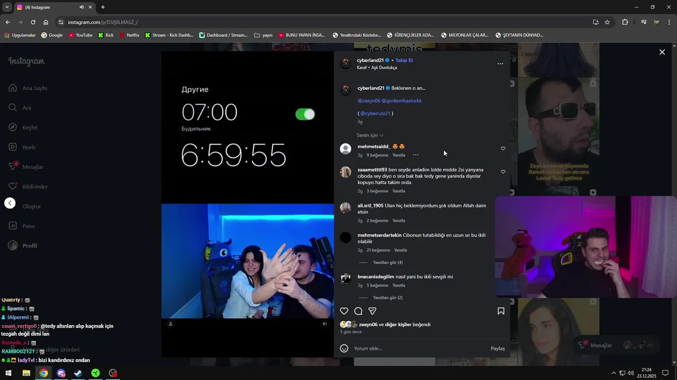Image resolution: width=677 pixels, height=380 pixels.
Task: Open post options three-dot menu
Action: [x=500, y=64]
